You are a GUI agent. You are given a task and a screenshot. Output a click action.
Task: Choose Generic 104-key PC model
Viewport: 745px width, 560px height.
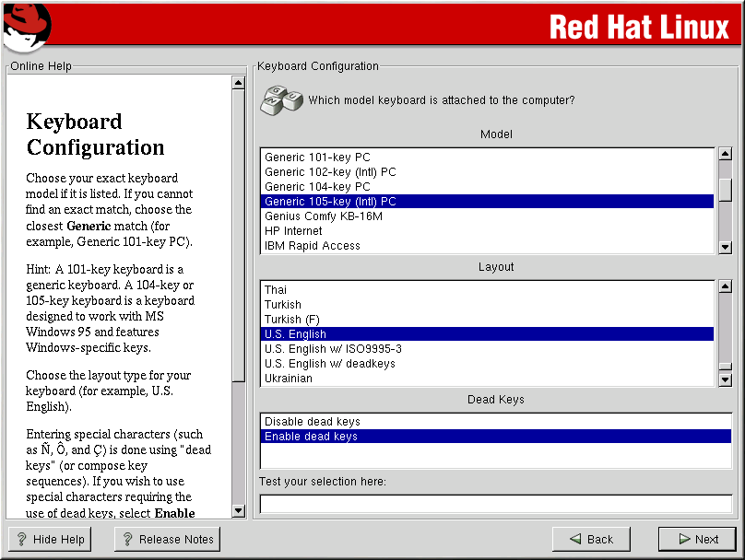[x=317, y=187]
